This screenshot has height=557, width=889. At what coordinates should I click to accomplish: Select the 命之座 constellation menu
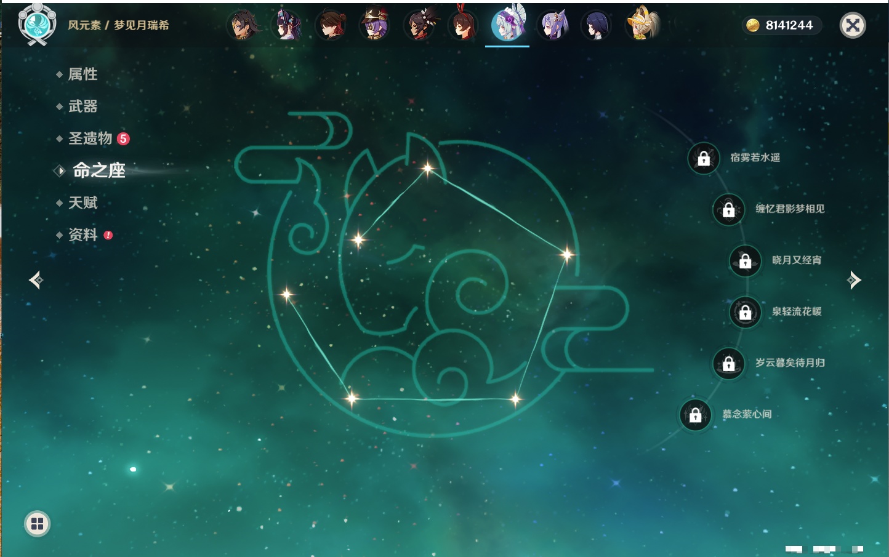pyautogui.click(x=99, y=170)
